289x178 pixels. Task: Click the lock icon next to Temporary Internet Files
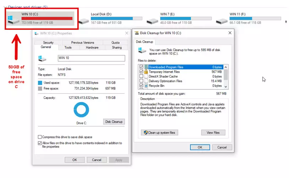point(146,72)
